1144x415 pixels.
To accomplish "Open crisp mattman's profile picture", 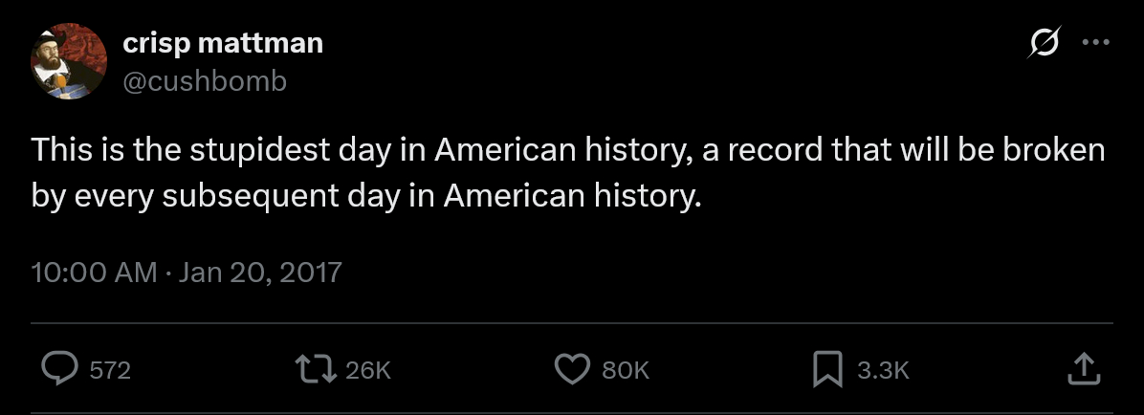I will pyautogui.click(x=66, y=63).
